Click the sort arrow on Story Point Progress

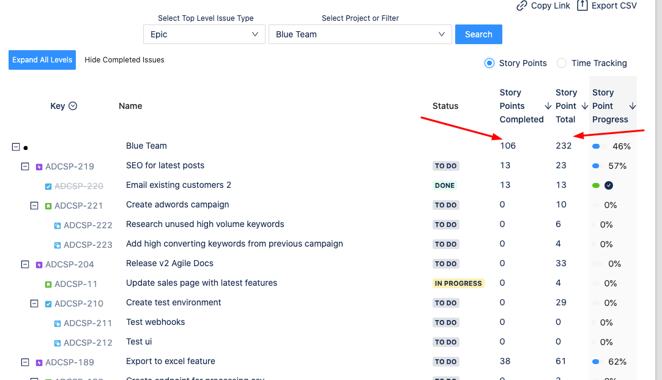click(633, 105)
